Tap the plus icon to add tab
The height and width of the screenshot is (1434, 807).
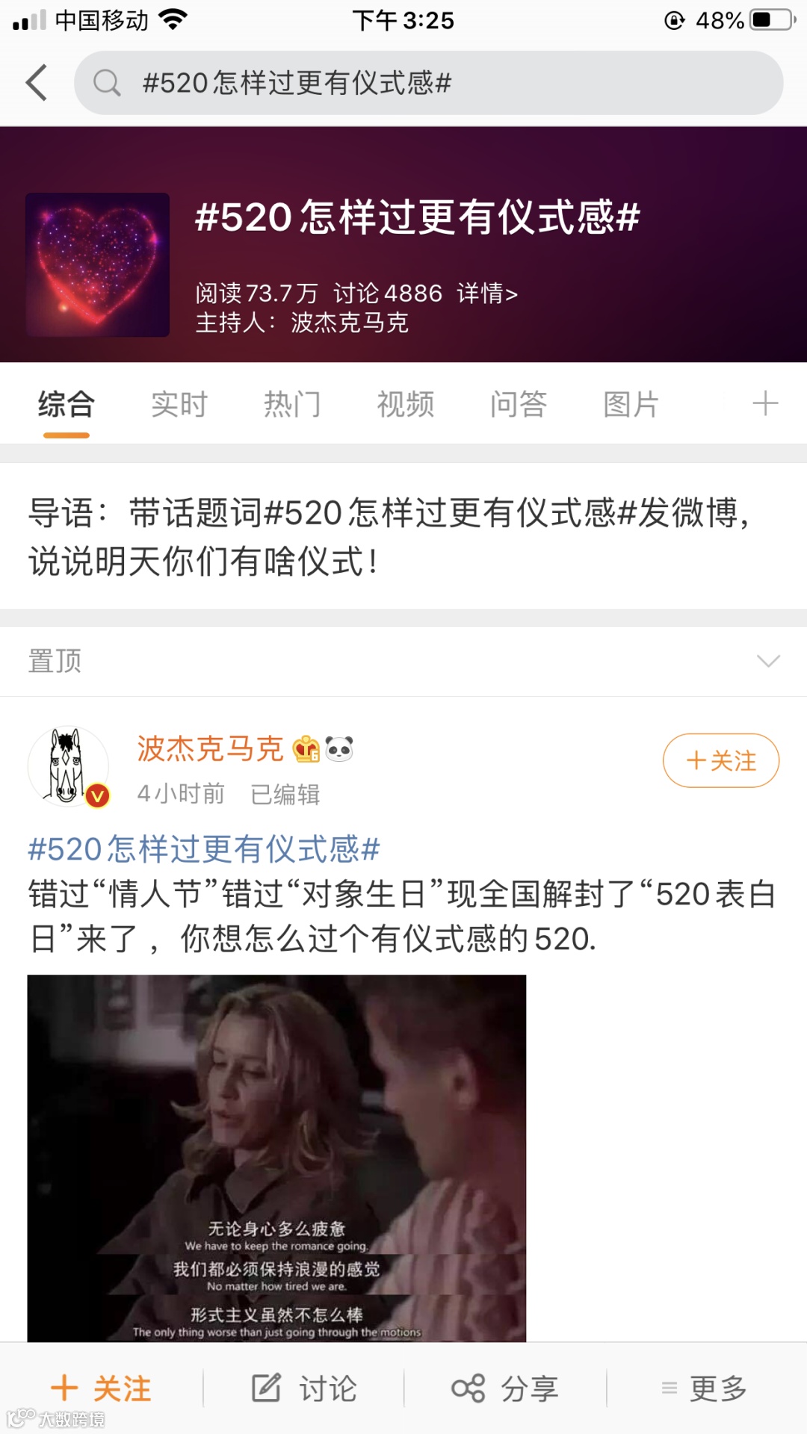pyautogui.click(x=764, y=403)
